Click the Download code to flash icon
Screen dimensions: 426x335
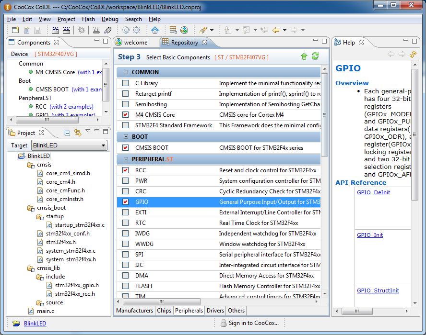coord(96,30)
